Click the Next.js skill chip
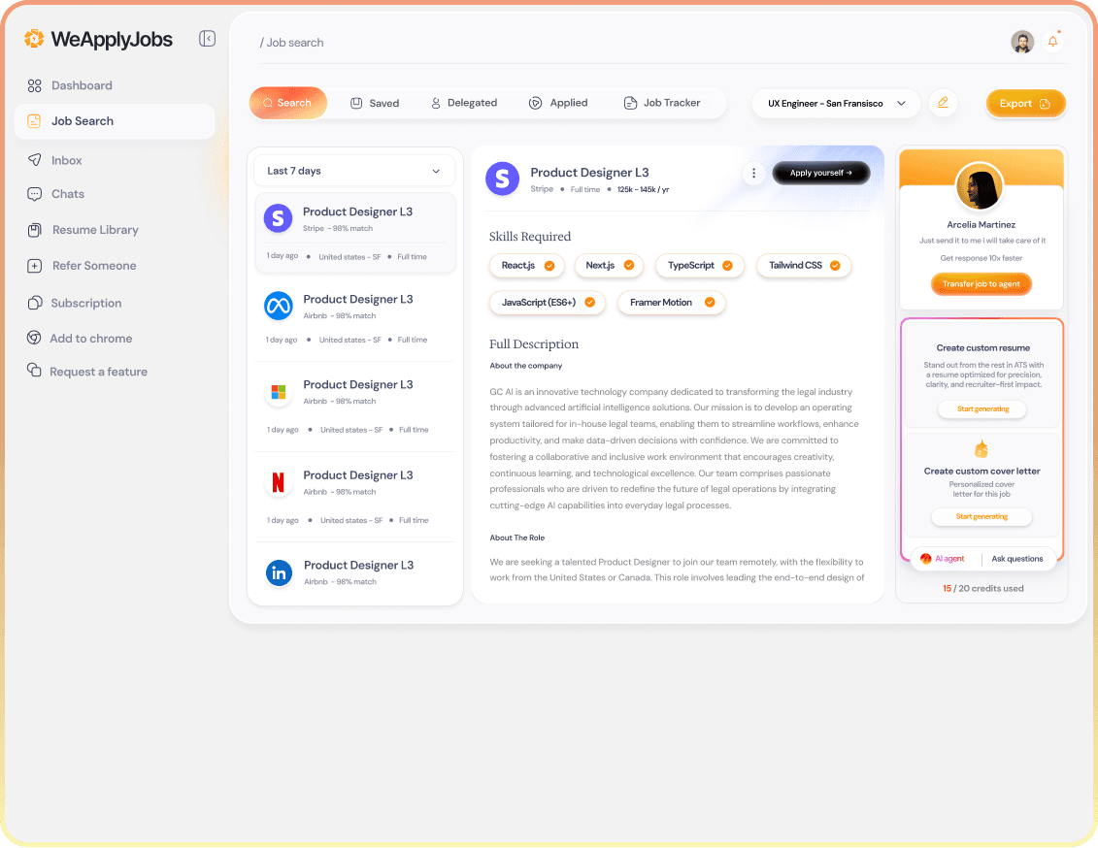This screenshot has width=1098, height=848. click(x=610, y=265)
